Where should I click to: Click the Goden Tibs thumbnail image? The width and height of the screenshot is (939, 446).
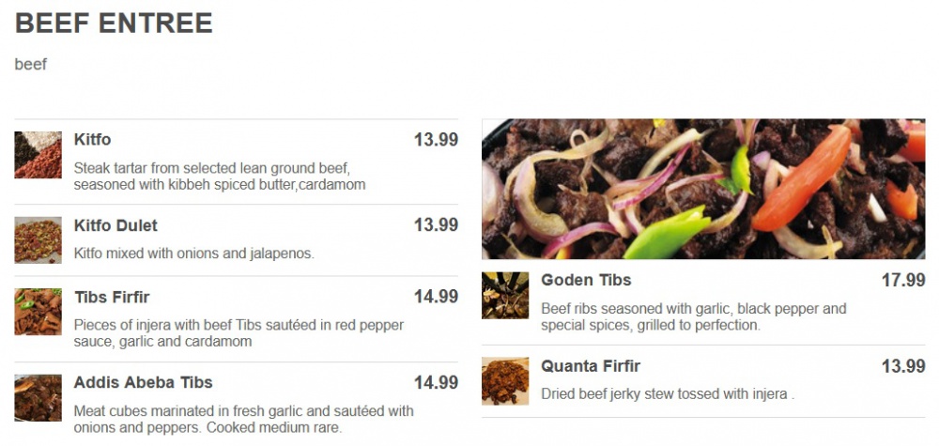click(505, 296)
